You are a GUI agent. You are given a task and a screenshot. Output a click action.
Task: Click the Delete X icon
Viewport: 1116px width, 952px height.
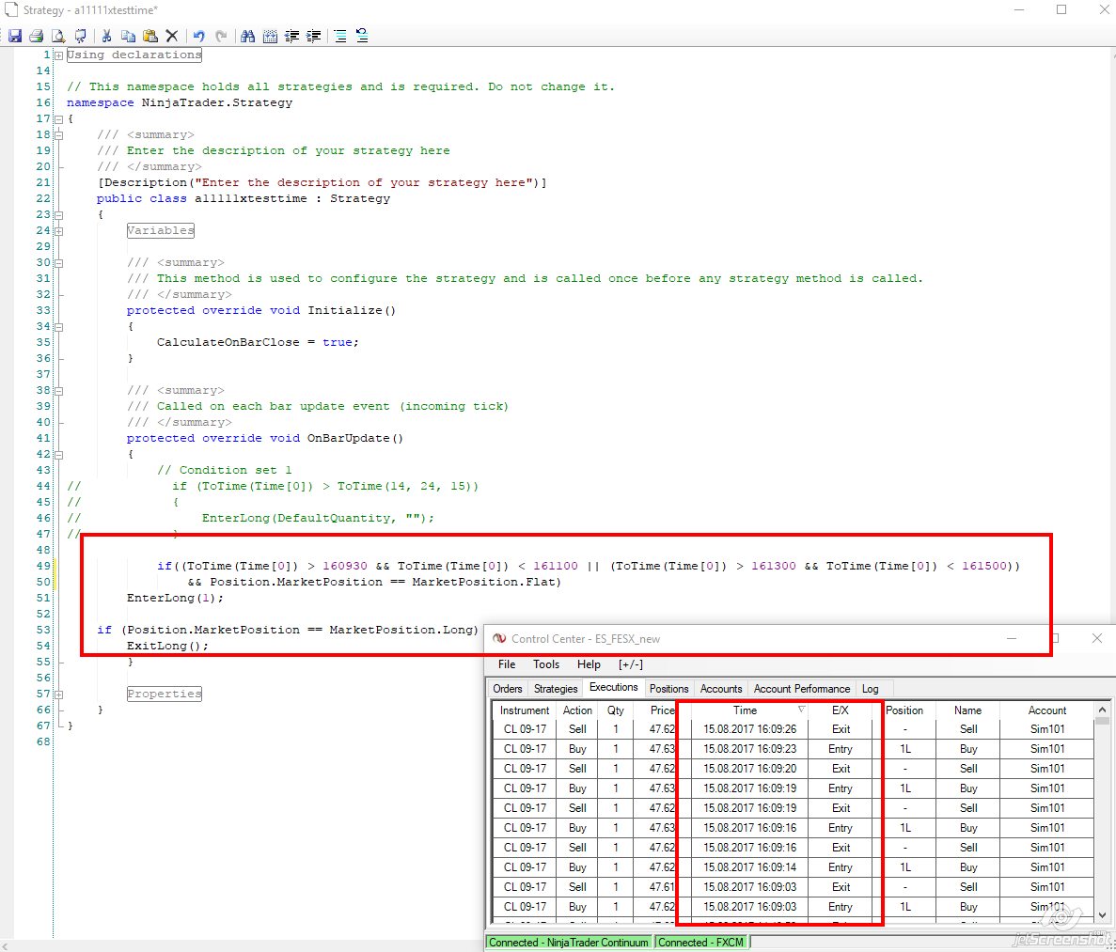pos(172,36)
